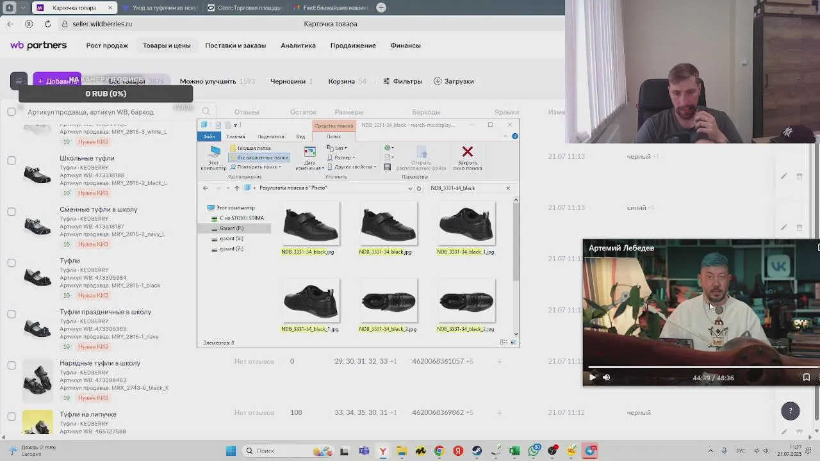Open the Товары и цены menu
Screen dimensions: 820x461
(167, 45)
